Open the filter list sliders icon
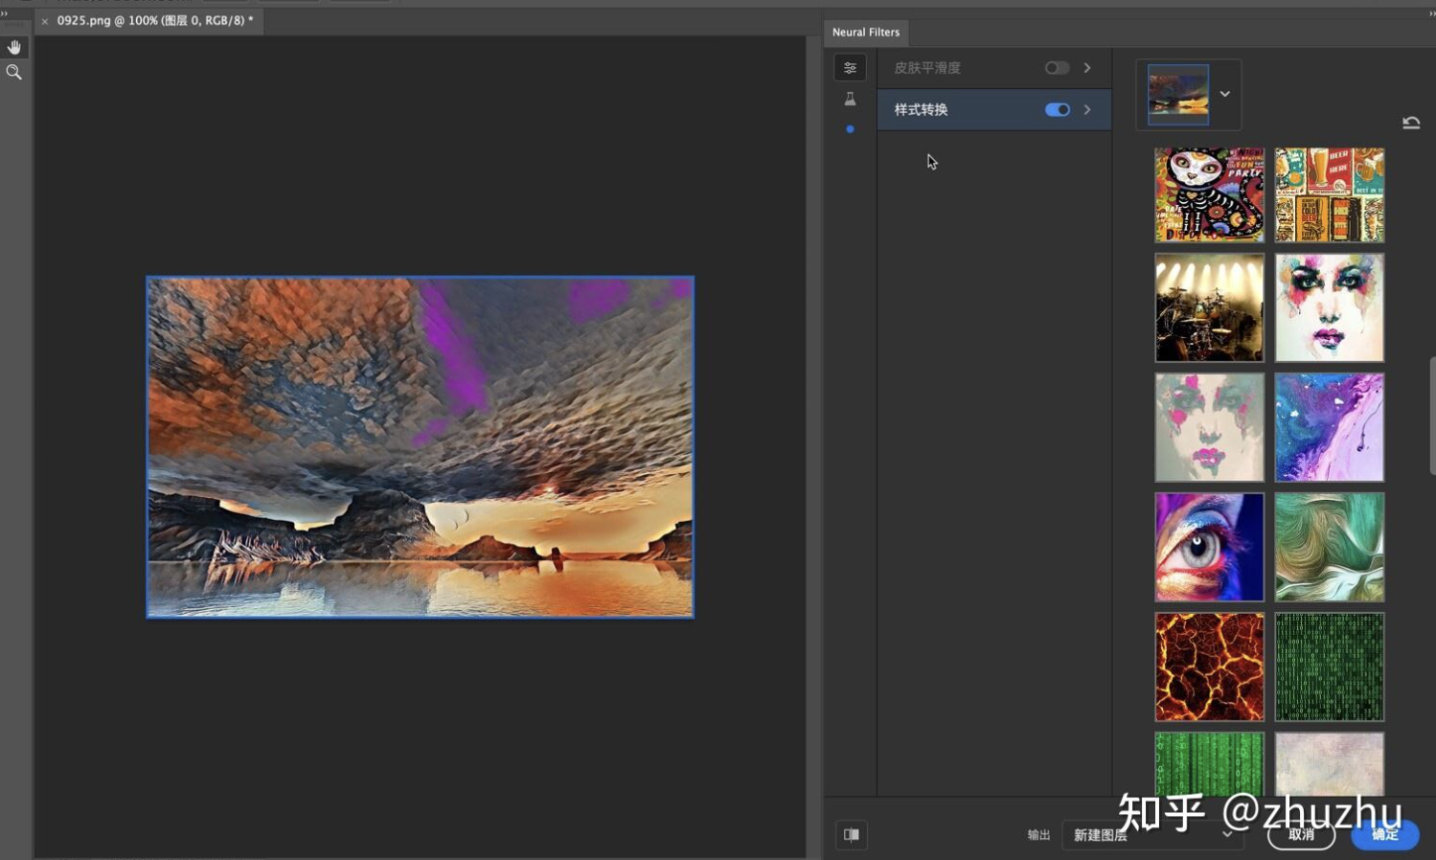Viewport: 1436px width, 860px height. pos(850,68)
